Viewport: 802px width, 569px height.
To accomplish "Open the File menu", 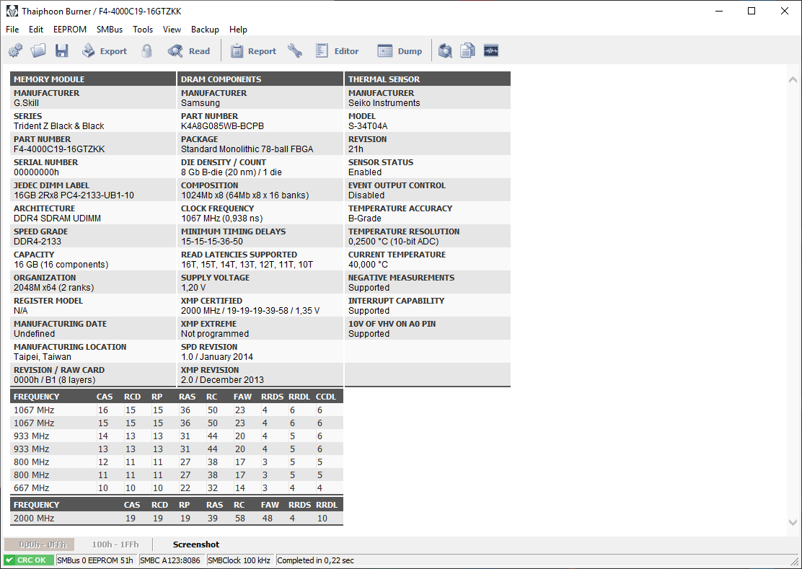I will pyautogui.click(x=12, y=30).
